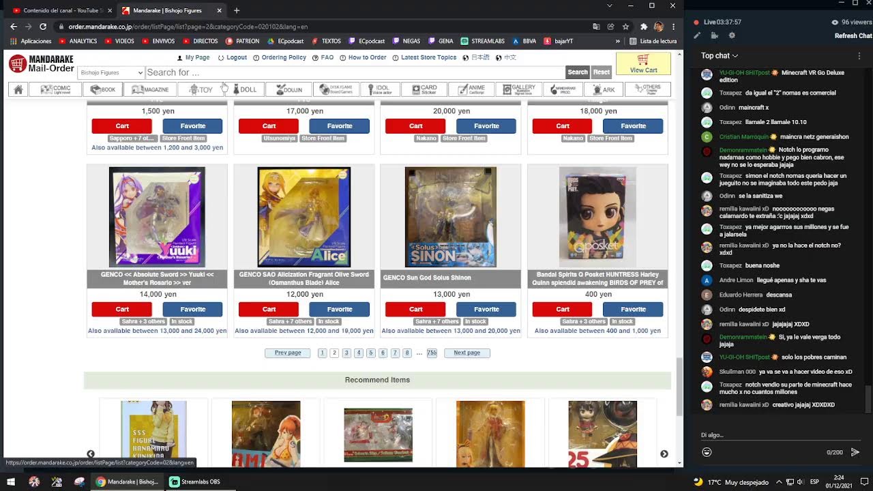Open the OTHERS category
This screenshot has width=873, height=491.
pyautogui.click(x=647, y=89)
